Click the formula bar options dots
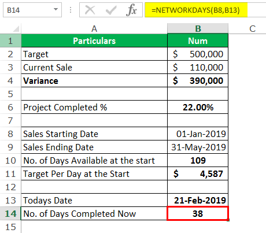This screenshot has width=266, height=233. click(x=71, y=10)
